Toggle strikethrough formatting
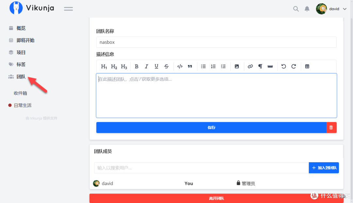This screenshot has width=353, height=203. 166,66
